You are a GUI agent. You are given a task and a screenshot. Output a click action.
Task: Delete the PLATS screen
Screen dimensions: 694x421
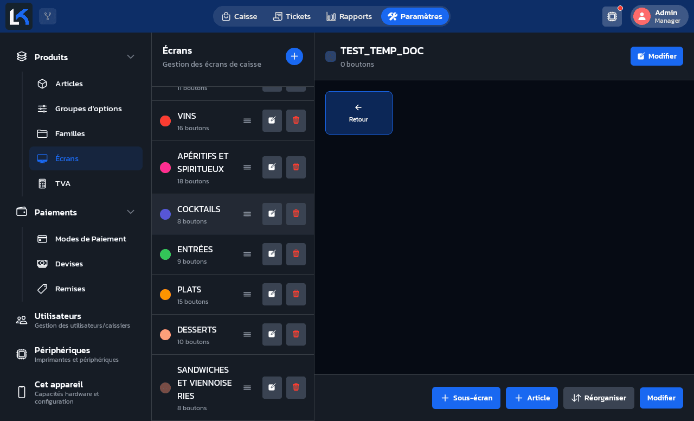296,294
